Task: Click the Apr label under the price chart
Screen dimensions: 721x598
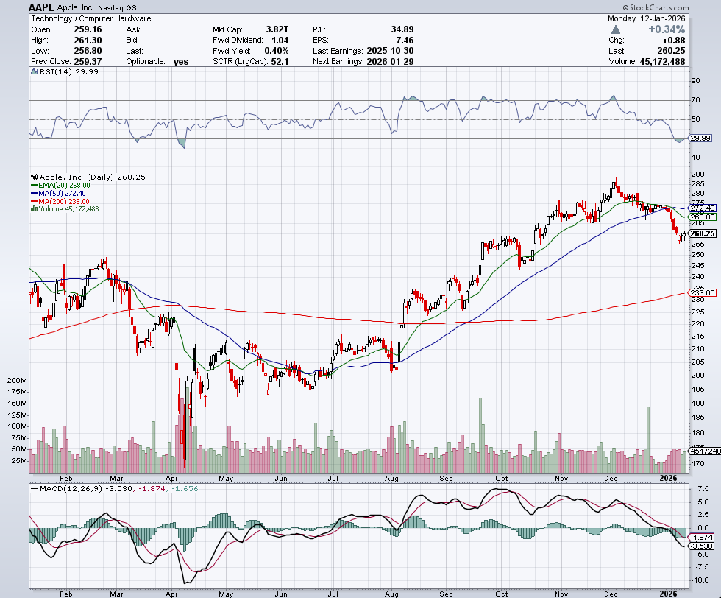Action: [x=171, y=478]
